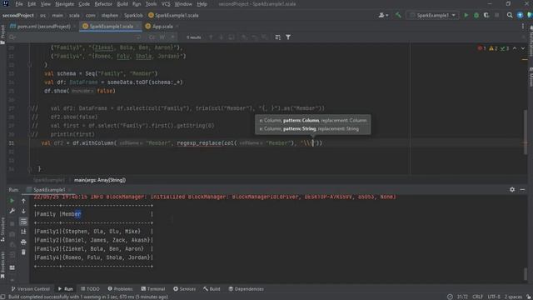Open the Navigate menu
This screenshot has width=533, height=300.
click(x=65, y=4)
